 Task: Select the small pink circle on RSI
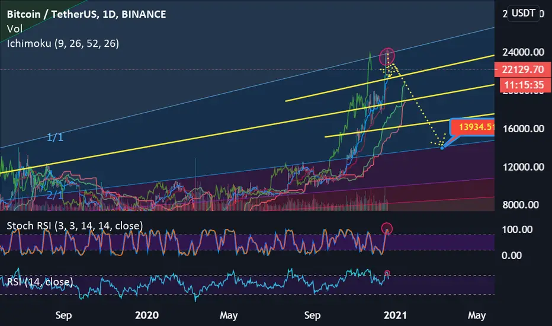click(x=387, y=273)
